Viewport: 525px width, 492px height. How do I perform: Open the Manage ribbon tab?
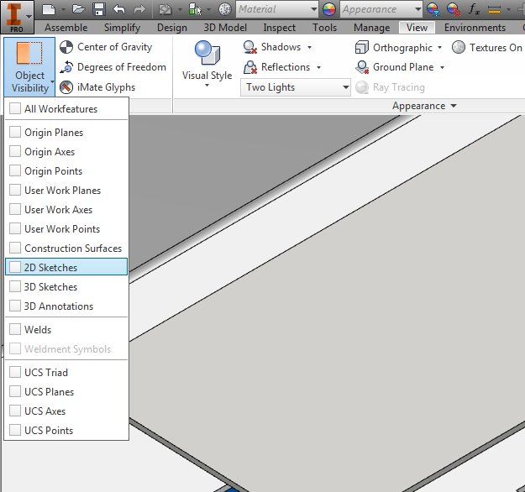coord(371,28)
